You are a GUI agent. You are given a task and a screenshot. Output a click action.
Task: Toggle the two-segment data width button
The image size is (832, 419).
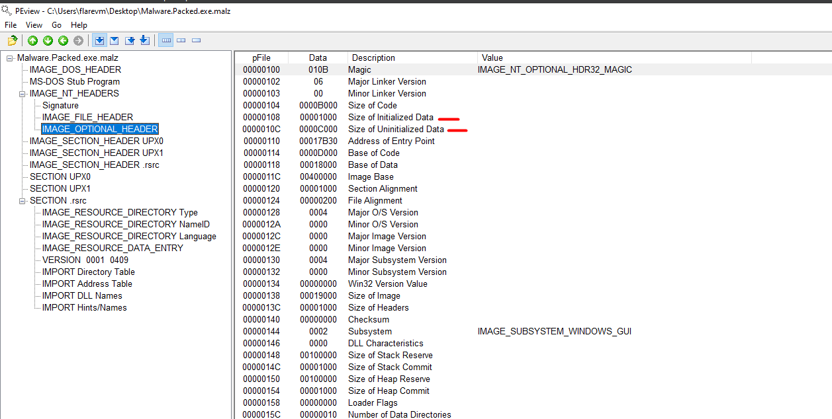181,40
